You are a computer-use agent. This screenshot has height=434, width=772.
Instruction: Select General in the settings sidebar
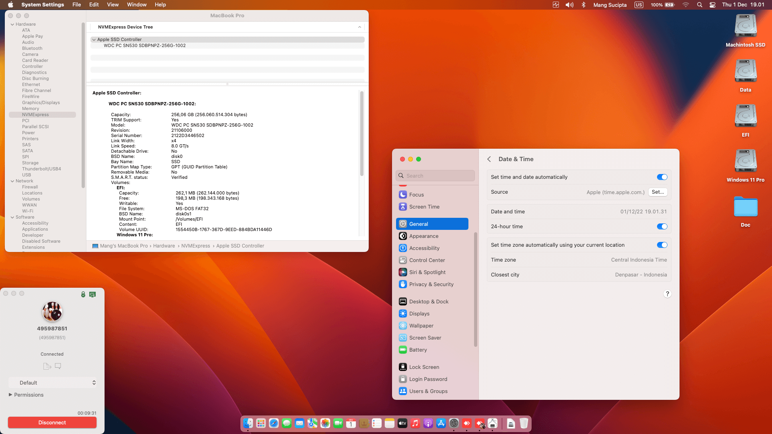click(432, 224)
